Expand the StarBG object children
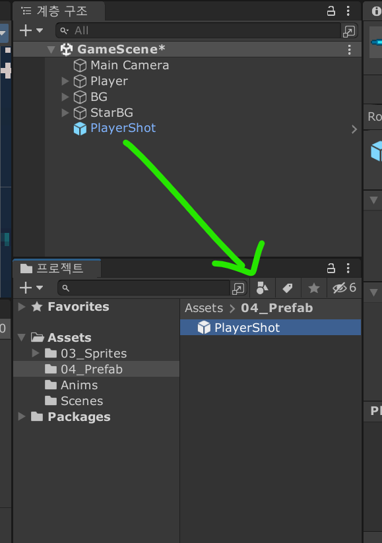This screenshot has width=382, height=543. click(65, 113)
